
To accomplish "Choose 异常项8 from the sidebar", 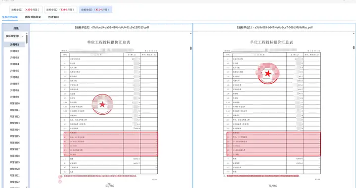I will (x=14, y=91).
